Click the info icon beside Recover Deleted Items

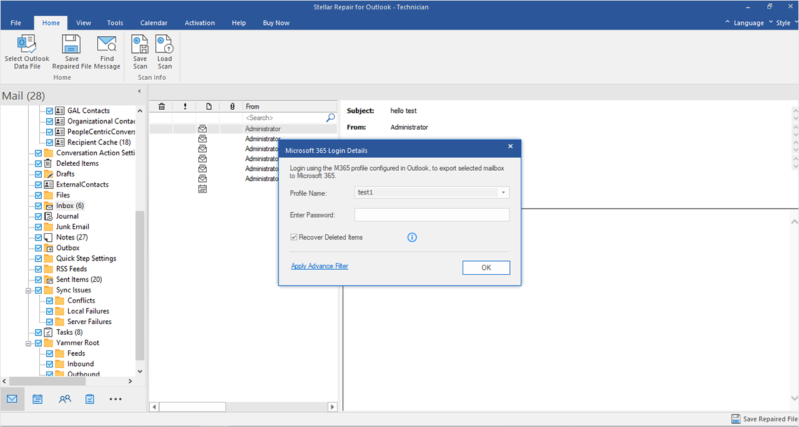pos(412,237)
